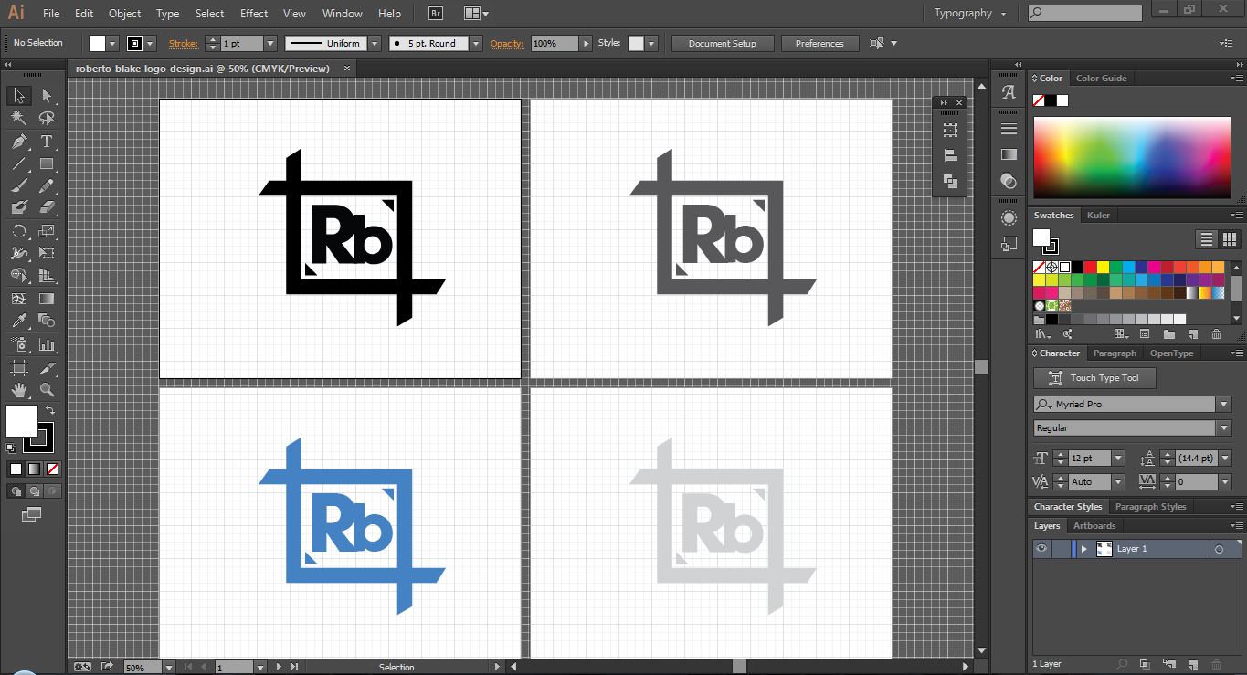Select the Mesh tool
This screenshot has height=675, width=1247.
click(18, 299)
